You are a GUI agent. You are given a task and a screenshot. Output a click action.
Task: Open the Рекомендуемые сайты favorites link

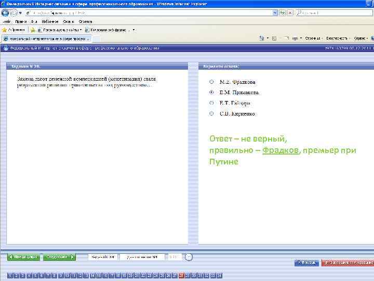click(60, 30)
